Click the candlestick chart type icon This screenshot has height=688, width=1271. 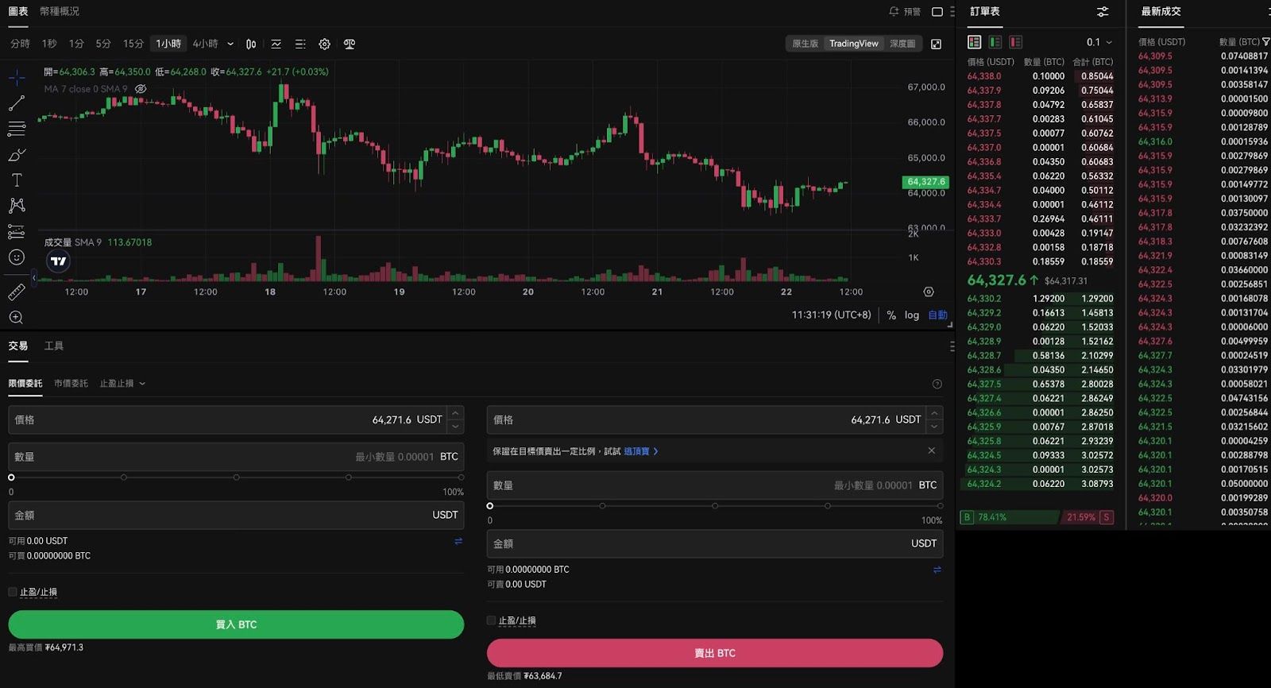[251, 44]
